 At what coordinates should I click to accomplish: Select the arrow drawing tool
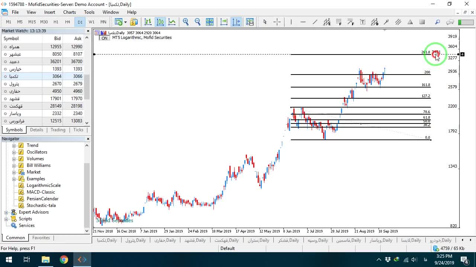(386, 22)
